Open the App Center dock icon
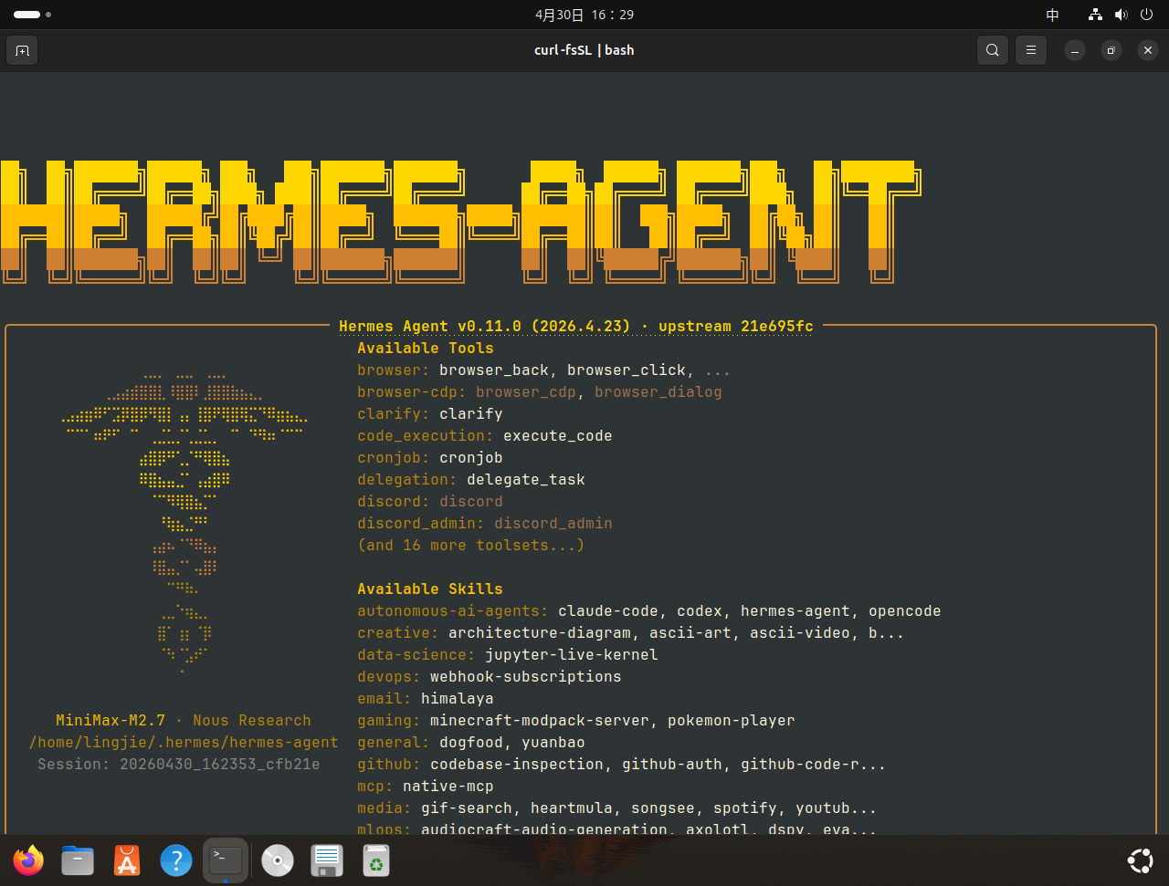This screenshot has width=1169, height=886. pyautogui.click(x=127, y=860)
